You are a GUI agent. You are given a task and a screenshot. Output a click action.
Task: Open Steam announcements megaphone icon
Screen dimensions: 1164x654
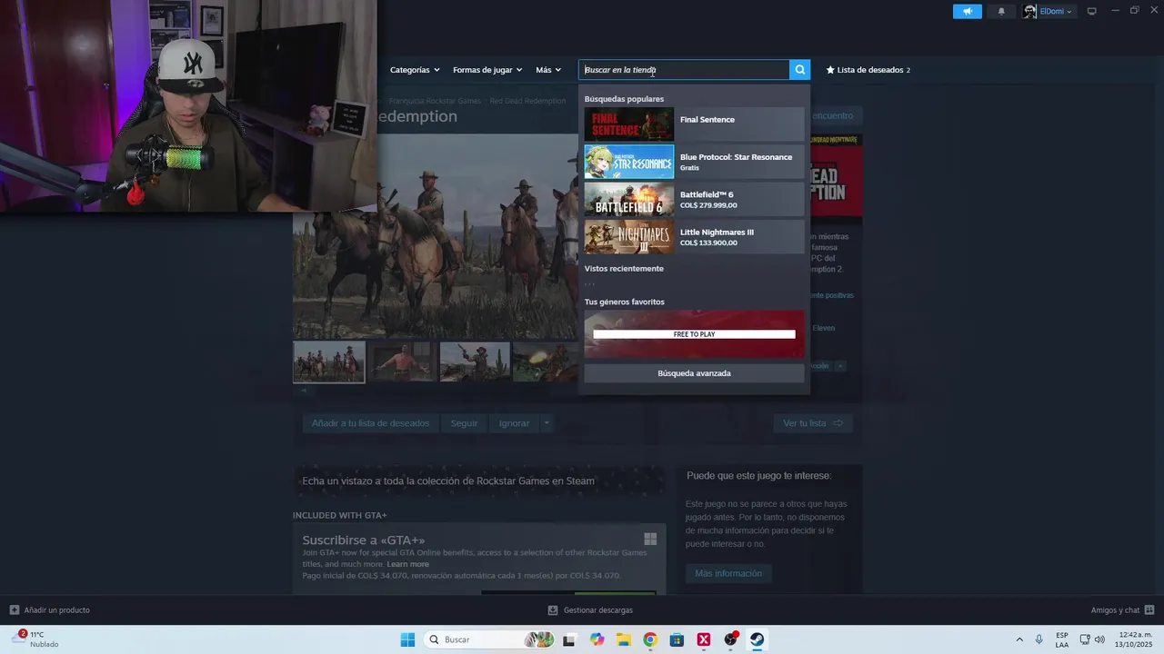(x=968, y=12)
